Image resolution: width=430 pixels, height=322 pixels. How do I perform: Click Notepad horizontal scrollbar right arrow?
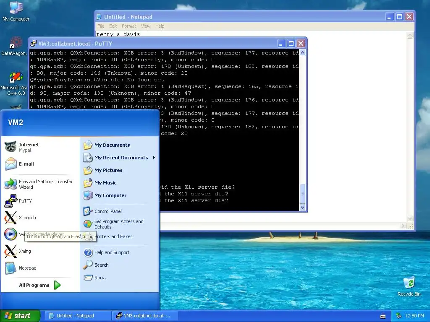(403, 226)
